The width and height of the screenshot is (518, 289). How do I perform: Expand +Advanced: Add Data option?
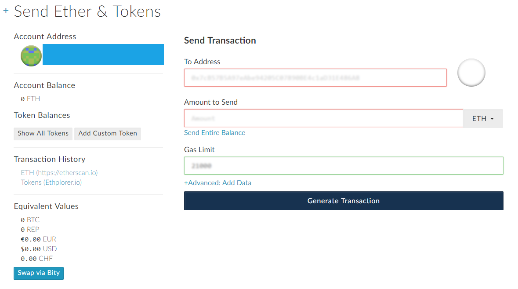[x=217, y=183]
